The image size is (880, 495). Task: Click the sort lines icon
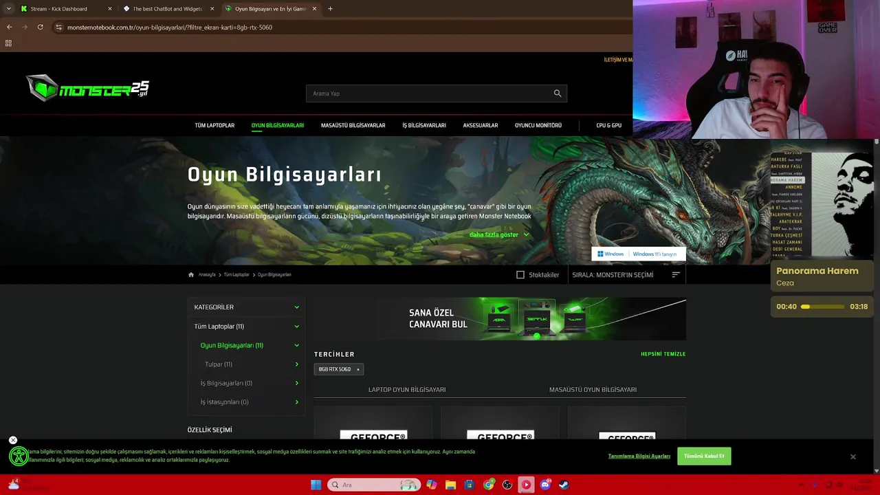tap(676, 274)
